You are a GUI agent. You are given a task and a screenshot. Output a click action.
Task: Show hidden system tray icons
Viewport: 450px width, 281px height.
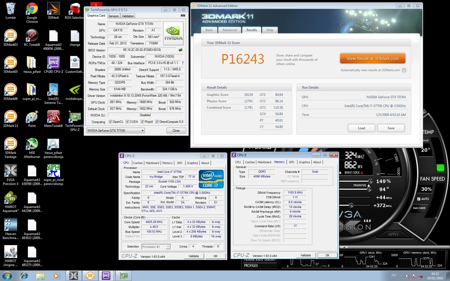tap(401, 276)
